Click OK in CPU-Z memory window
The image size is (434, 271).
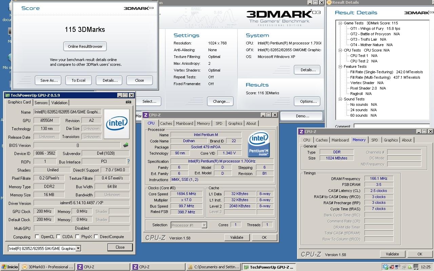420,254
